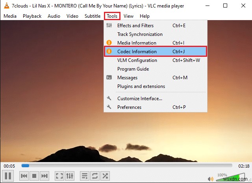
Task: Stop playback with the stop button
Action: tap(34, 176)
